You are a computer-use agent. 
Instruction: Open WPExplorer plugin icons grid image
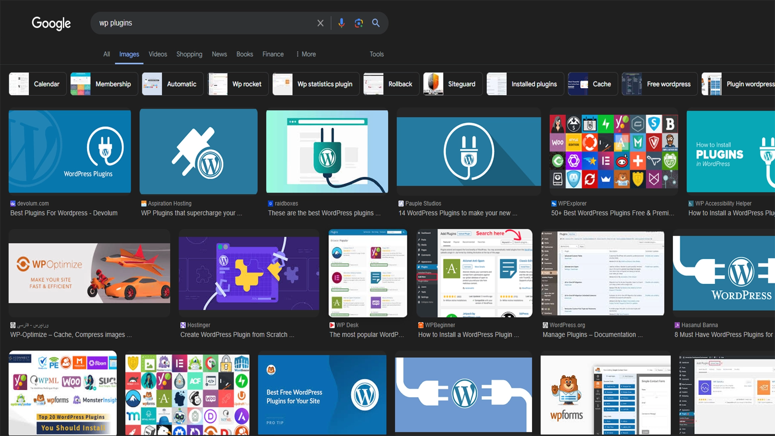tap(614, 151)
